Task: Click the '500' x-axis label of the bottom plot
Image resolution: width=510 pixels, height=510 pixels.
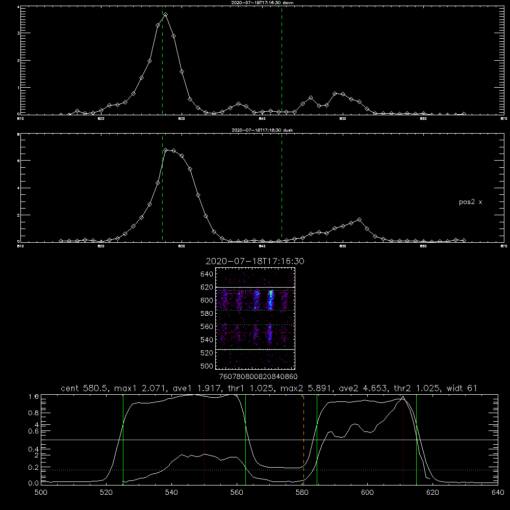Action: click(x=41, y=493)
